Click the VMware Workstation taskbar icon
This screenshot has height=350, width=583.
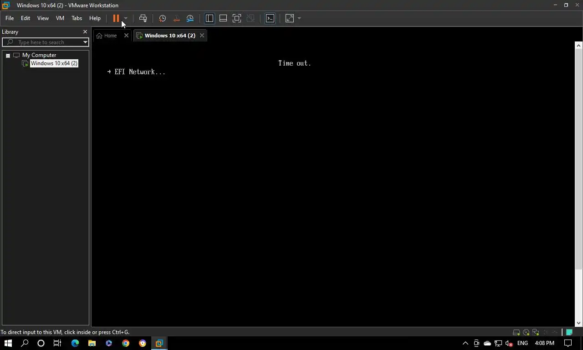pyautogui.click(x=159, y=343)
